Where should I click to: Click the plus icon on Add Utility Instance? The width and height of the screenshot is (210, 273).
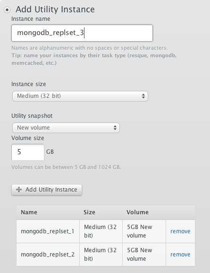click(x=19, y=190)
